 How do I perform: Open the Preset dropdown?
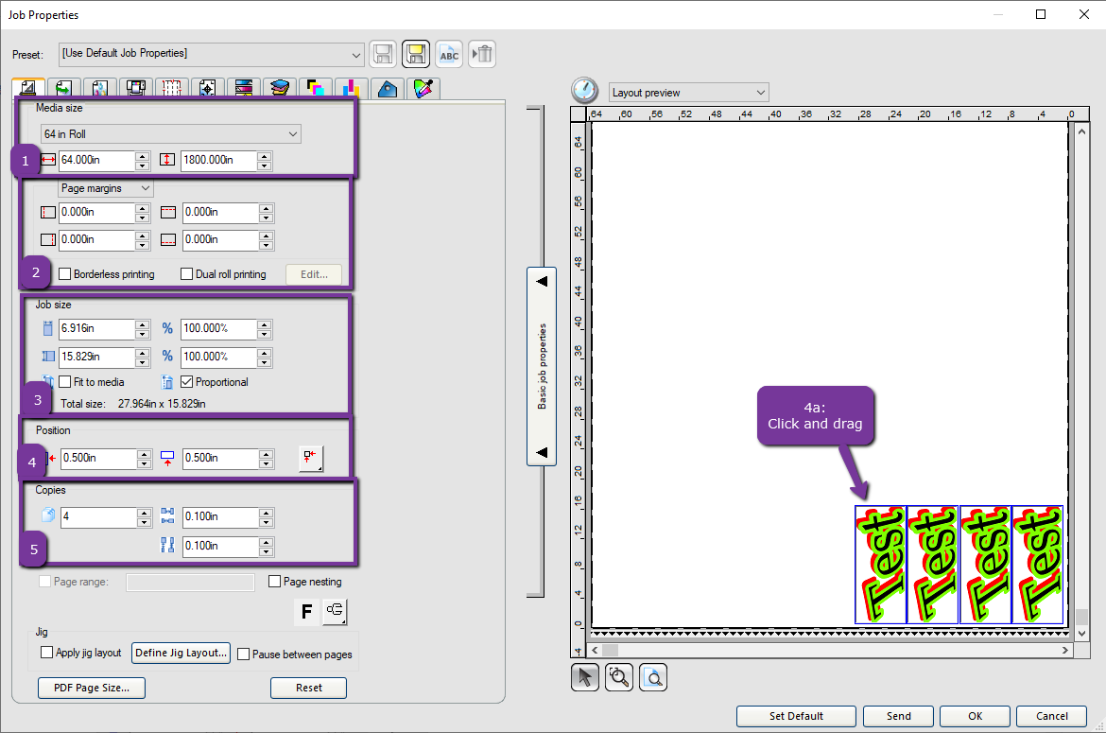coord(355,54)
